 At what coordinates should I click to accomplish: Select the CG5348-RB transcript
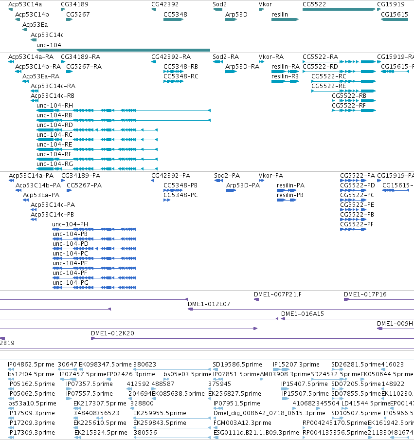pos(173,72)
